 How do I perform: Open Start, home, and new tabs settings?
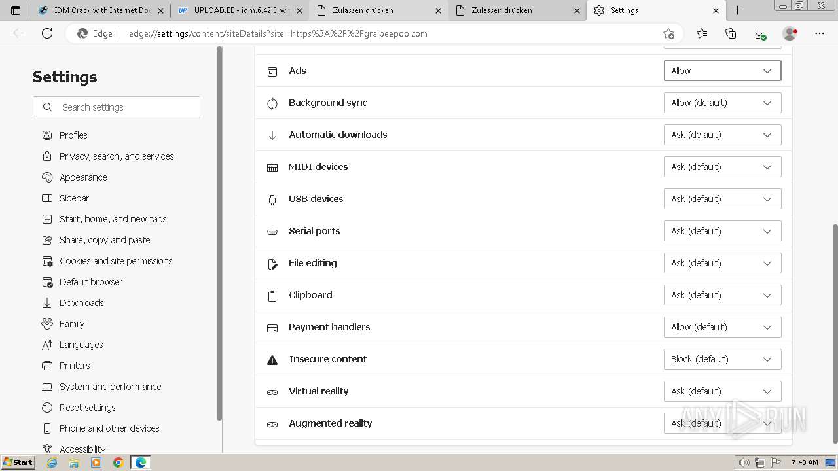[x=113, y=219]
